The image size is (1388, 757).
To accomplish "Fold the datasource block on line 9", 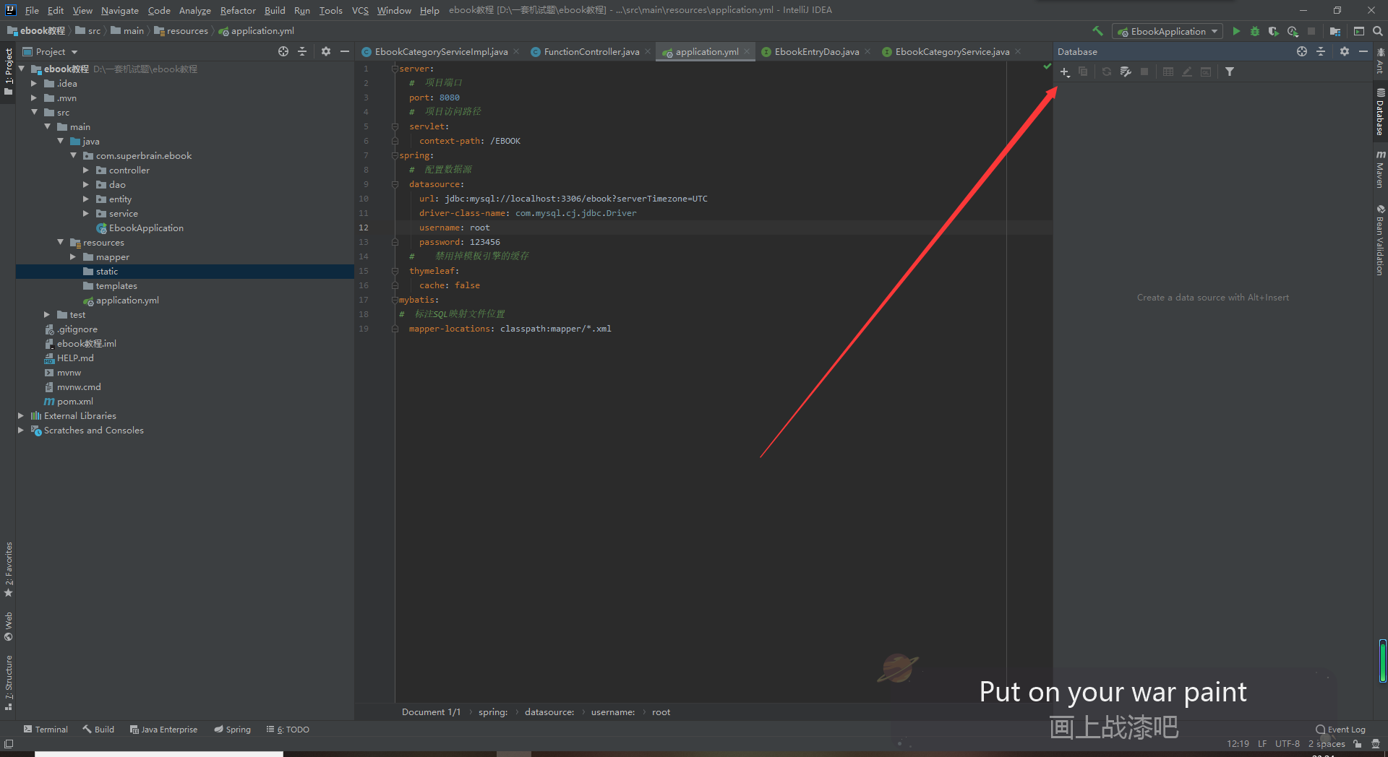I will (395, 184).
